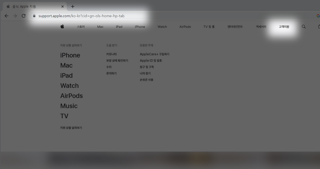Open the 문의하기 link
Viewport: 320px width, 169px height.
point(112,74)
